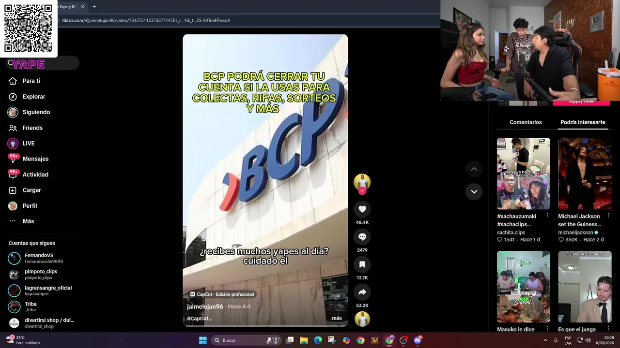
Task: Open Actividad notifications
Action: point(35,174)
